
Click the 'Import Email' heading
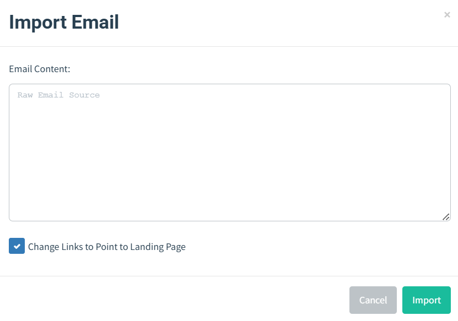click(x=64, y=22)
